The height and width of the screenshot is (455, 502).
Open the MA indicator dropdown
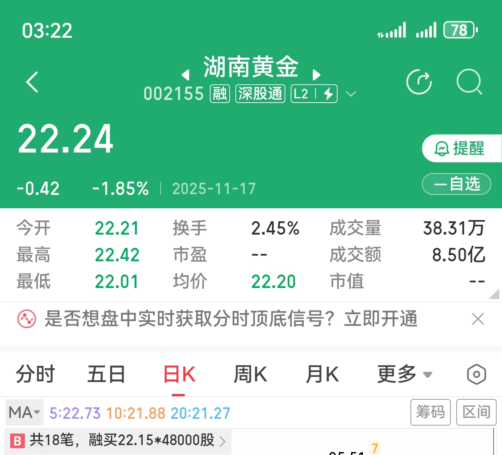(x=24, y=413)
